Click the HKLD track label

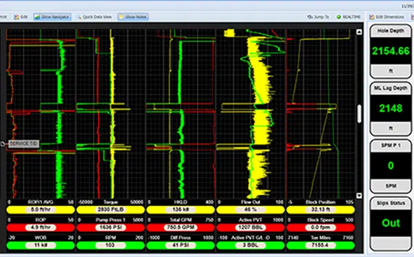[181, 202]
